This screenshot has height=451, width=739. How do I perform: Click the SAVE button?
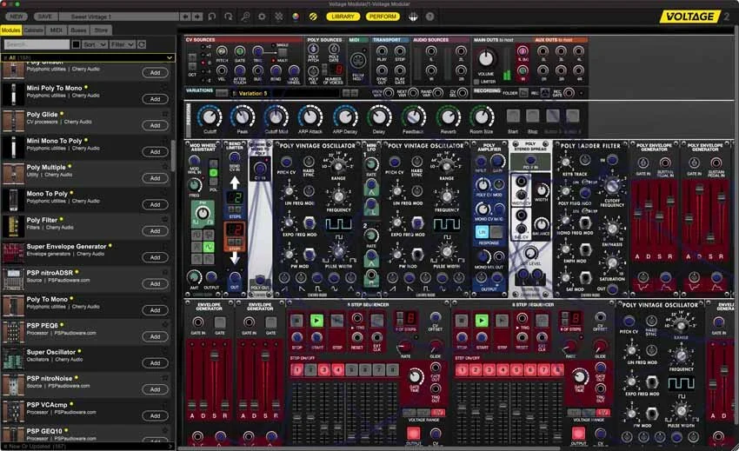(x=44, y=17)
